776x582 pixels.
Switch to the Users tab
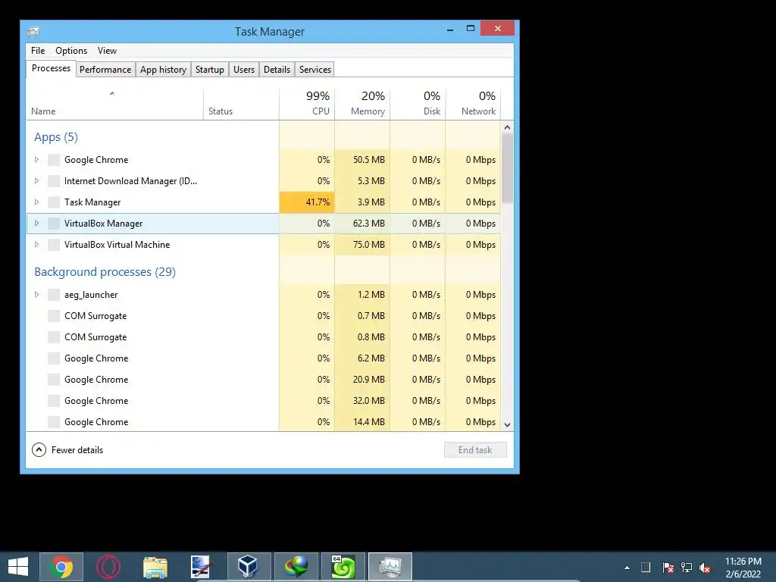[244, 69]
